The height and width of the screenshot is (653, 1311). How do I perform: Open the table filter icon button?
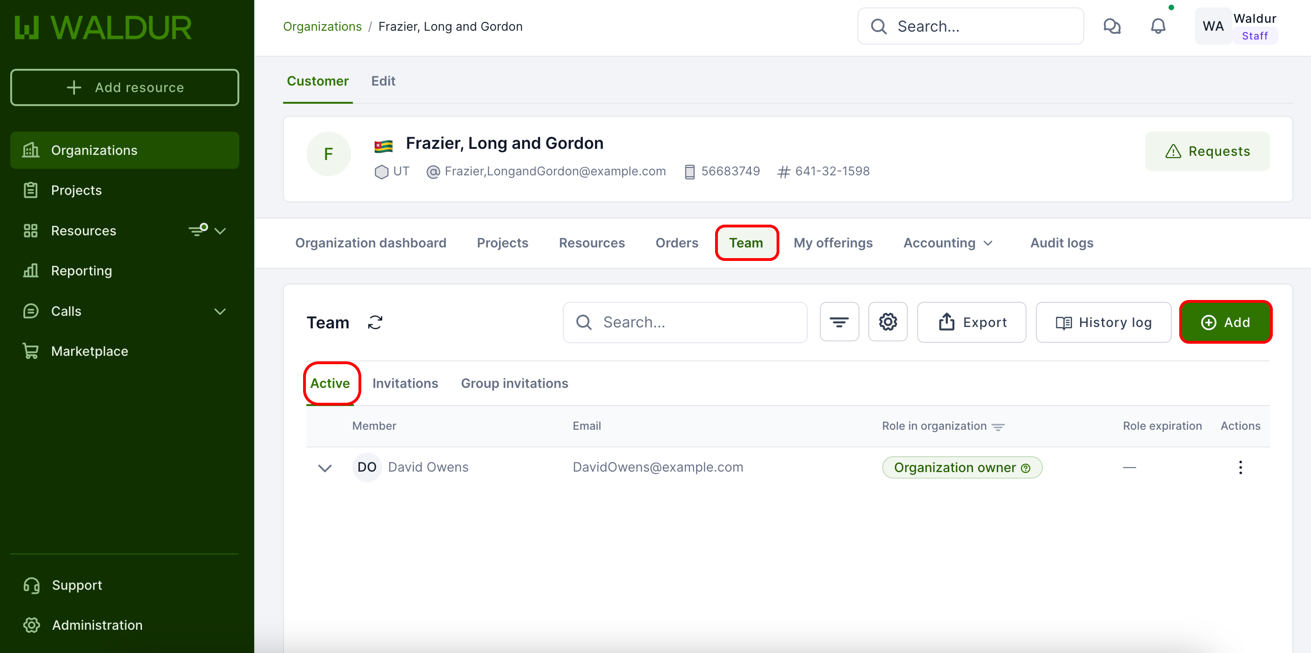[839, 322]
